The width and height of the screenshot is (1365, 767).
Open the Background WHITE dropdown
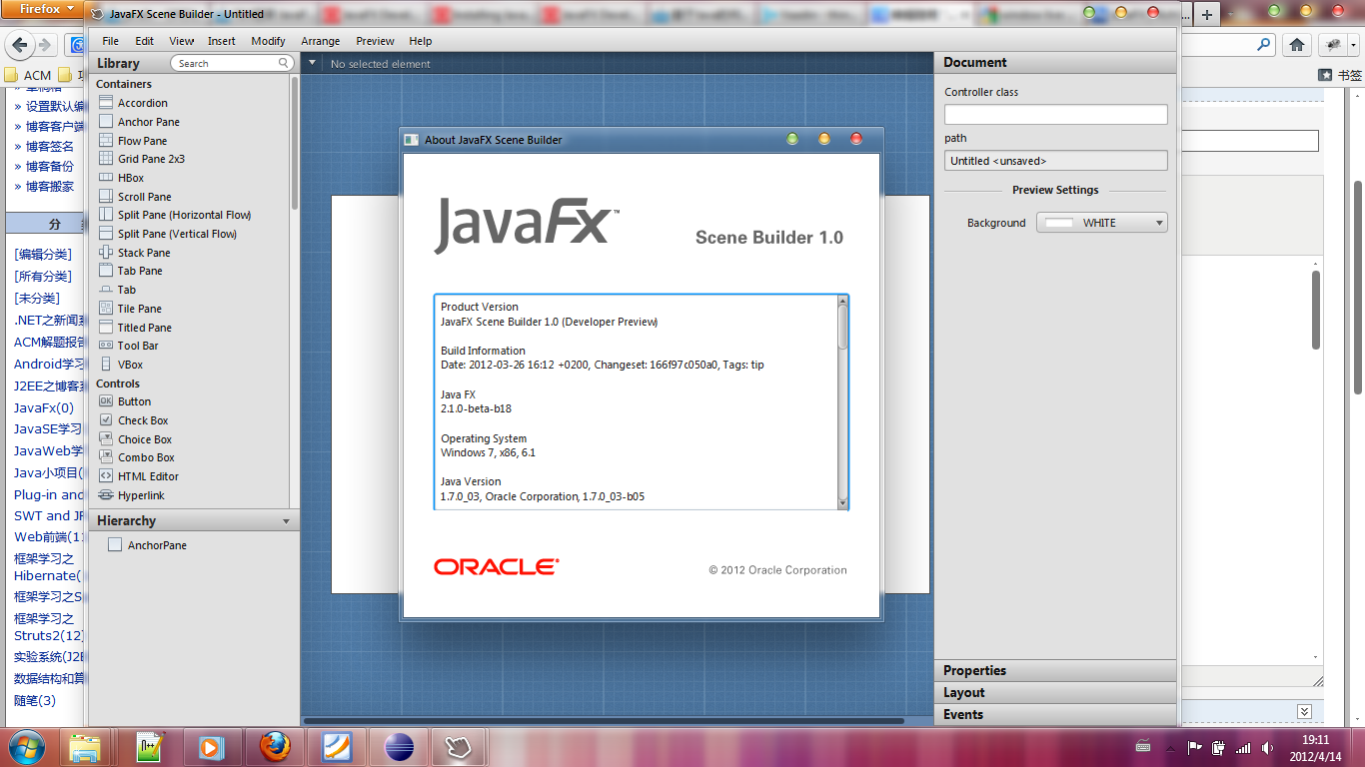pos(1102,223)
